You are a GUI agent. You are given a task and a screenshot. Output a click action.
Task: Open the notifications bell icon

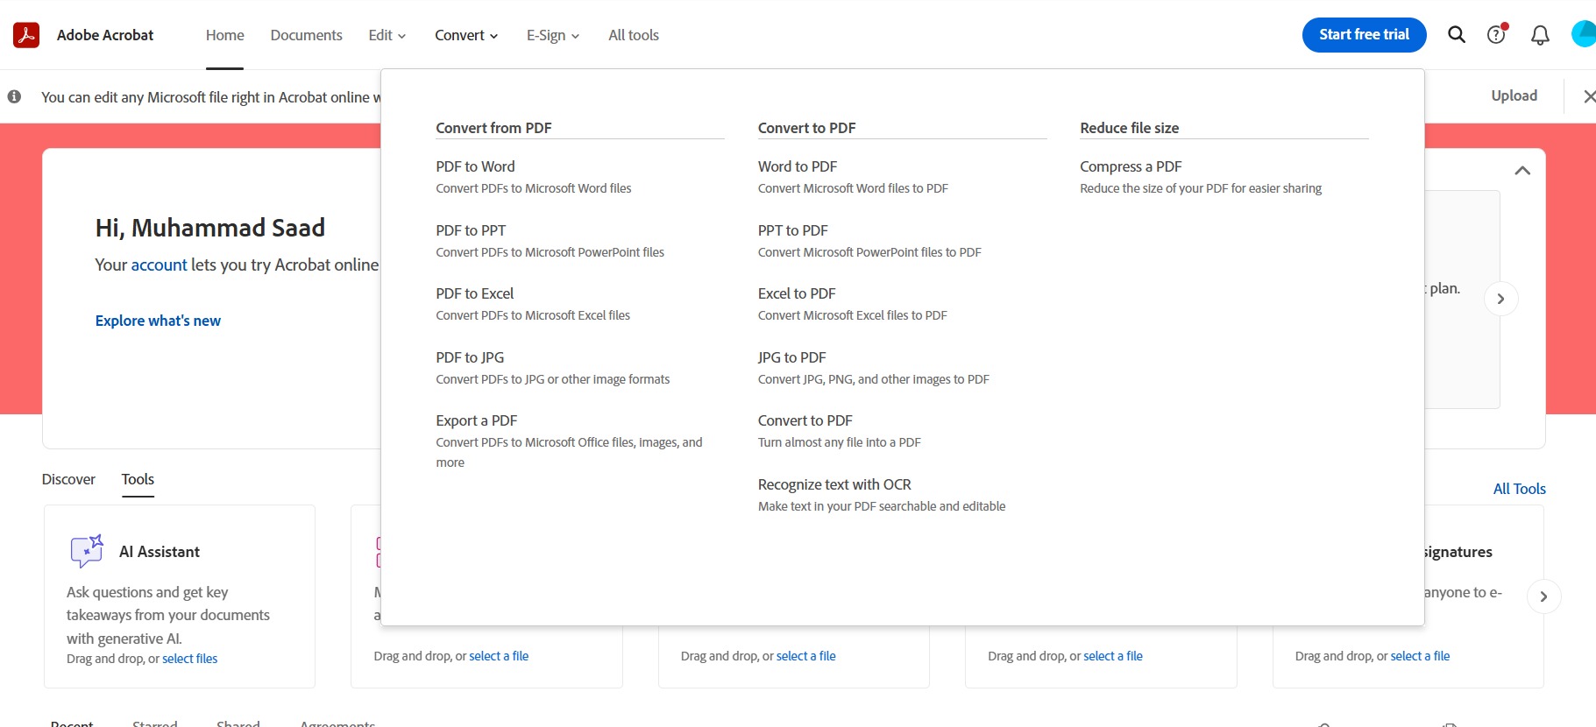tap(1540, 35)
